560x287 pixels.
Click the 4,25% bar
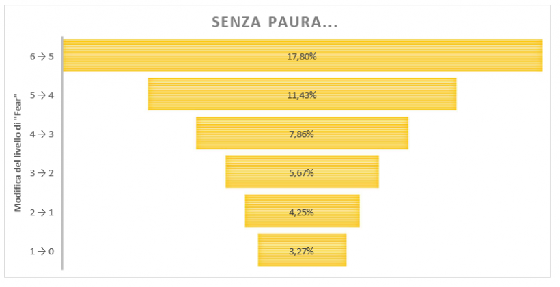click(302, 211)
